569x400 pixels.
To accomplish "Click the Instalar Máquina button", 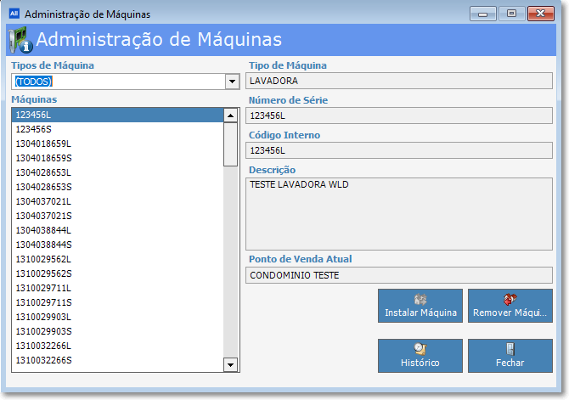I will click(x=420, y=306).
